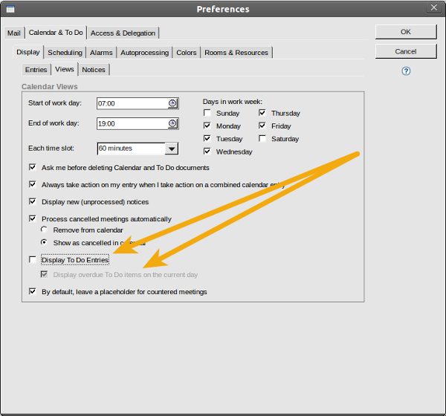
Task: Uncheck Tuesday in work week
Action: 207,138
